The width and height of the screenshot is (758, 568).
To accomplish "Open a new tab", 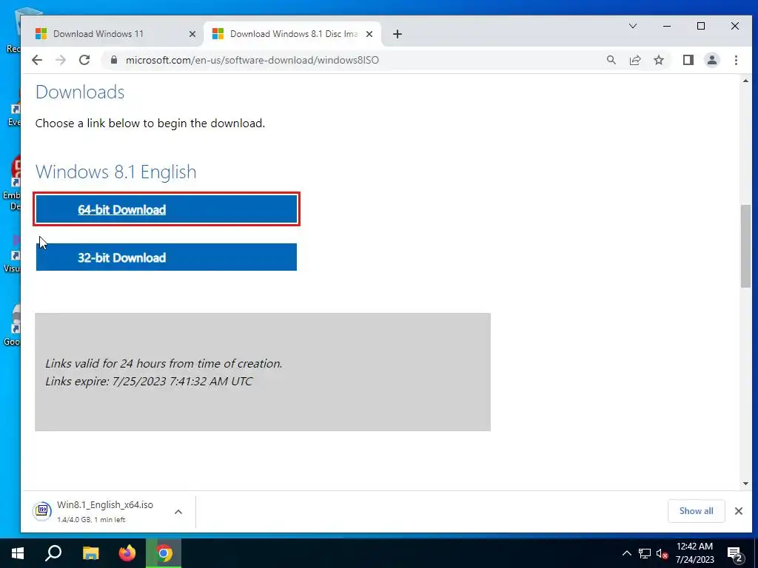I will (397, 34).
